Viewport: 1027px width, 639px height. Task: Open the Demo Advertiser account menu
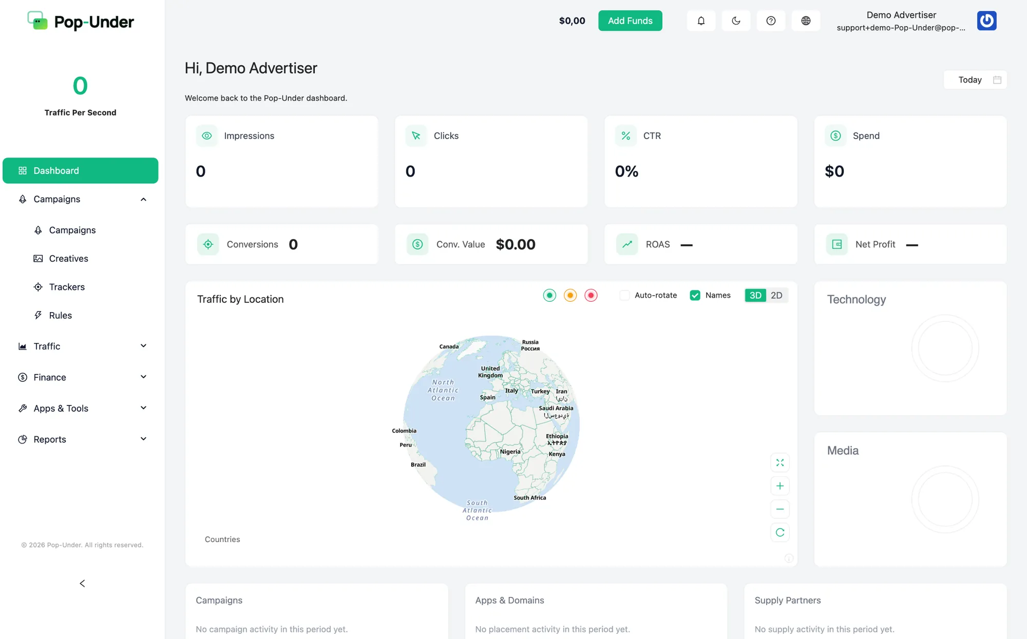pyautogui.click(x=901, y=21)
